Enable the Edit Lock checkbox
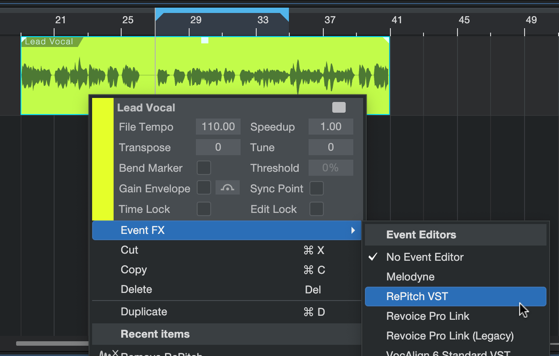The width and height of the screenshot is (559, 356). 317,209
